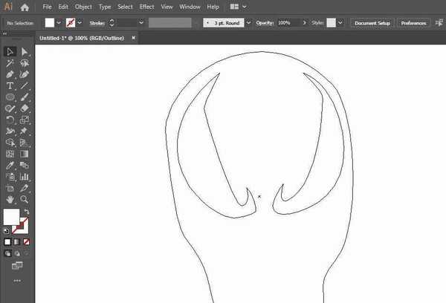Click the large white Fill swatch

11,217
